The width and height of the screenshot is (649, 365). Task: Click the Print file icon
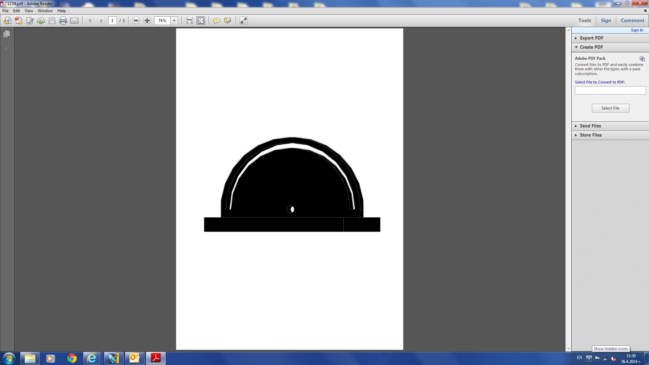[x=63, y=21]
